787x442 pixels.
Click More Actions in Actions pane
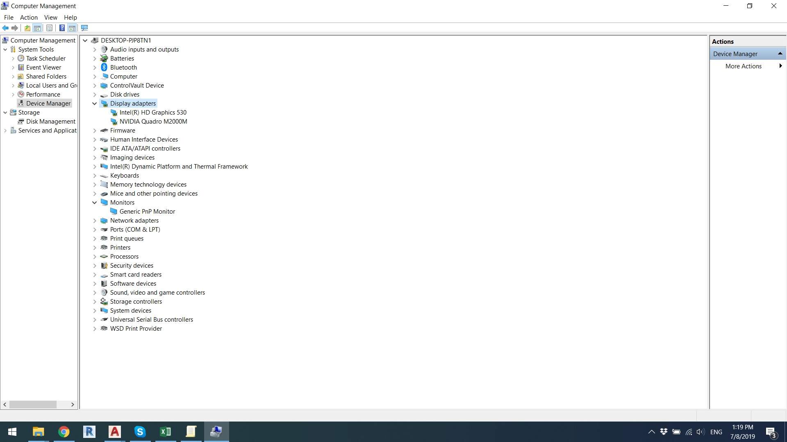(743, 66)
